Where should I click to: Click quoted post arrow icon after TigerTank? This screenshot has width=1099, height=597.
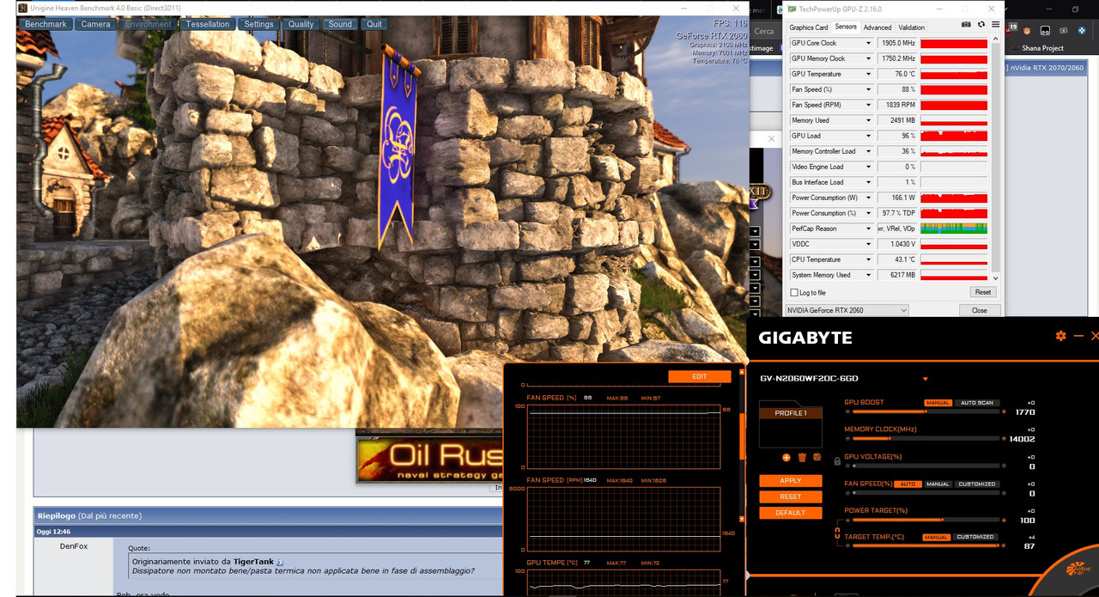click(280, 562)
